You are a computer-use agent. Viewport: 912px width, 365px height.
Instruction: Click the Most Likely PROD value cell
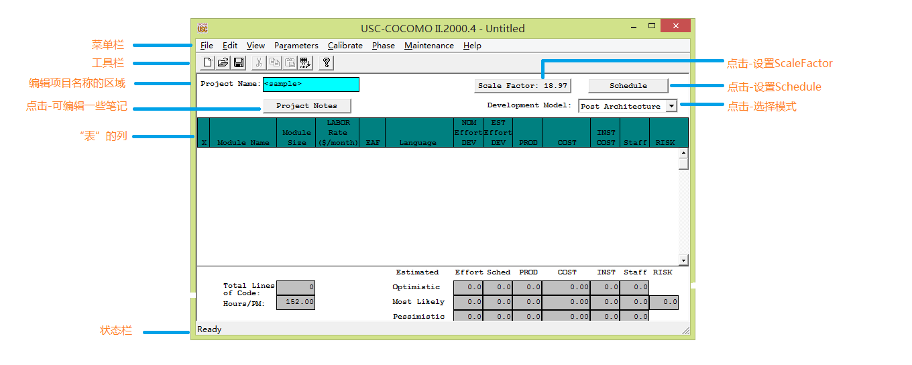tap(528, 302)
